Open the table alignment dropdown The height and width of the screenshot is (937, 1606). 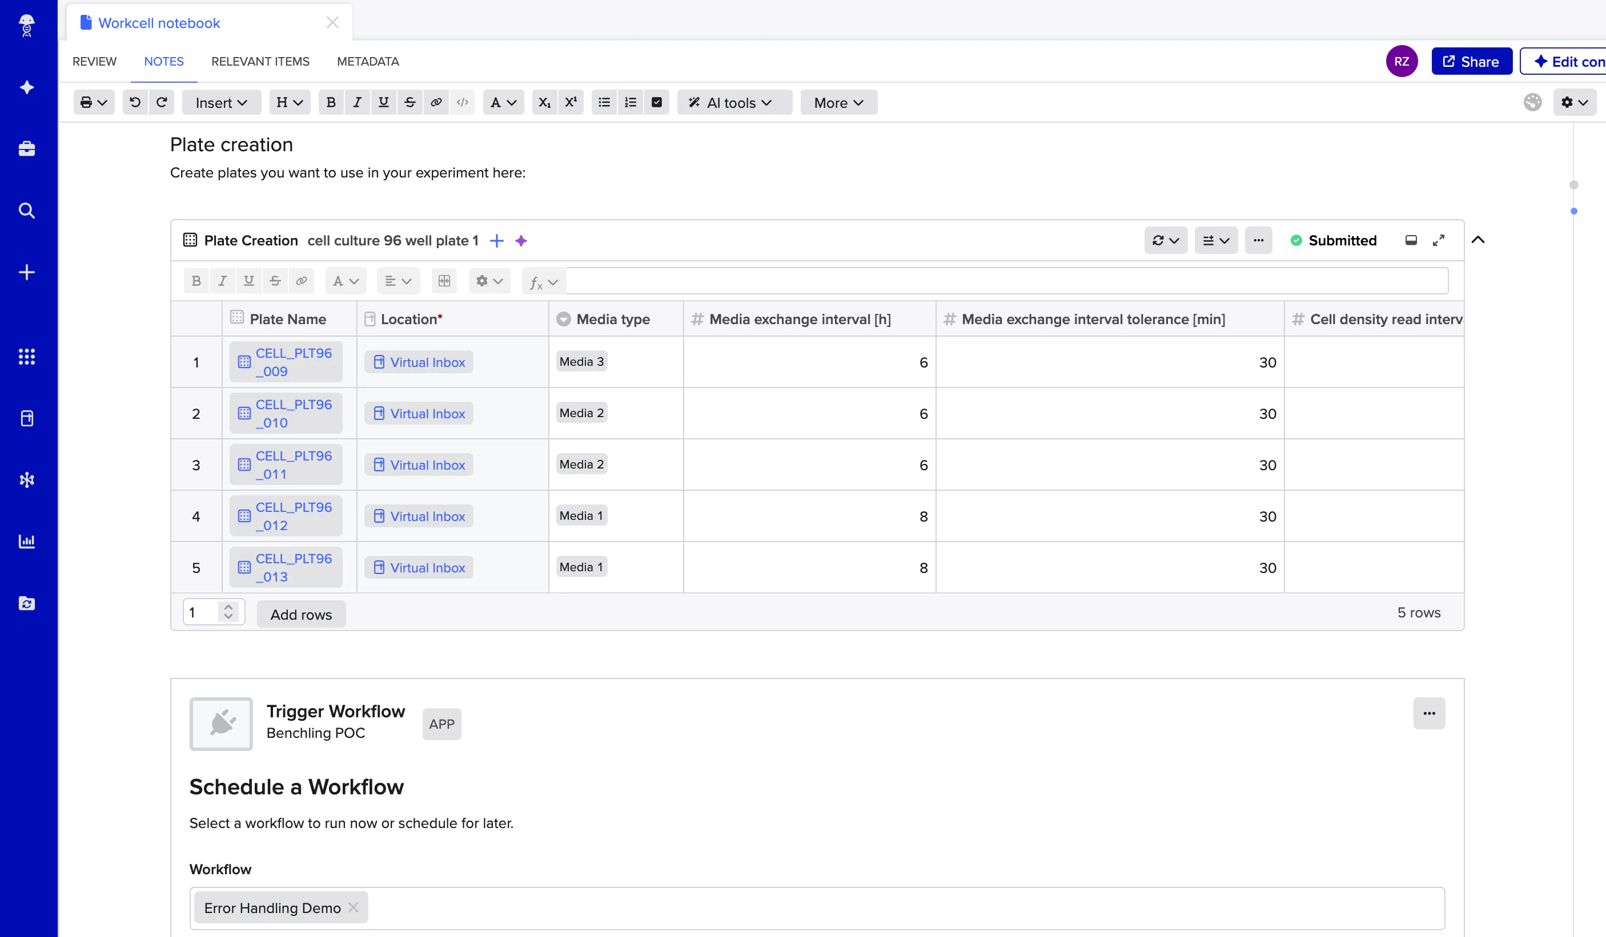point(398,281)
